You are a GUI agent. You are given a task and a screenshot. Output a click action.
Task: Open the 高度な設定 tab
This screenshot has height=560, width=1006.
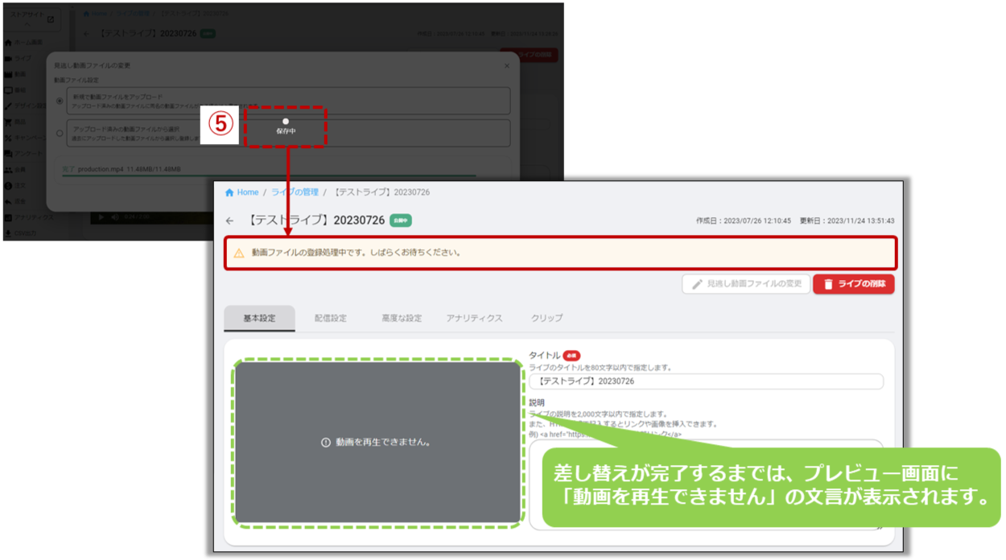pyautogui.click(x=402, y=319)
